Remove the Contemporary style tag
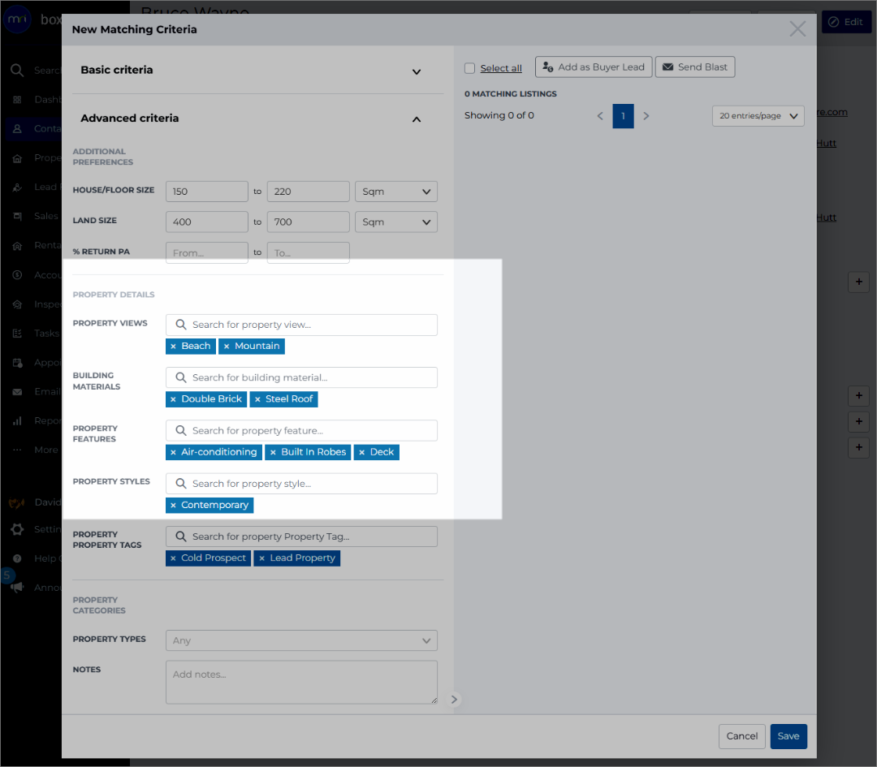 (174, 506)
